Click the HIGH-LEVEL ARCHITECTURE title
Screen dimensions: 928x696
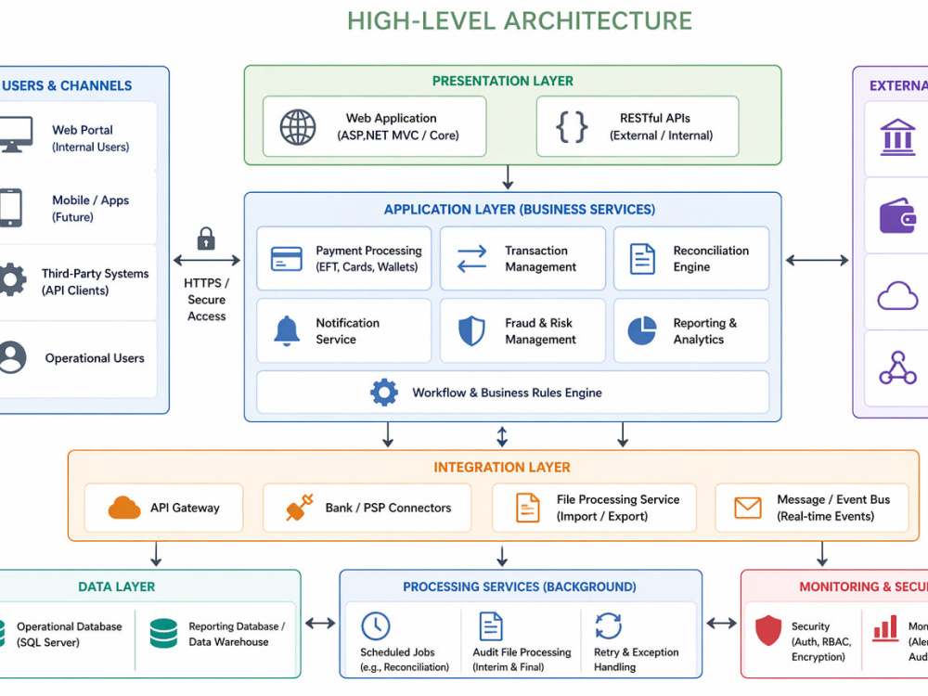pyautogui.click(x=520, y=21)
